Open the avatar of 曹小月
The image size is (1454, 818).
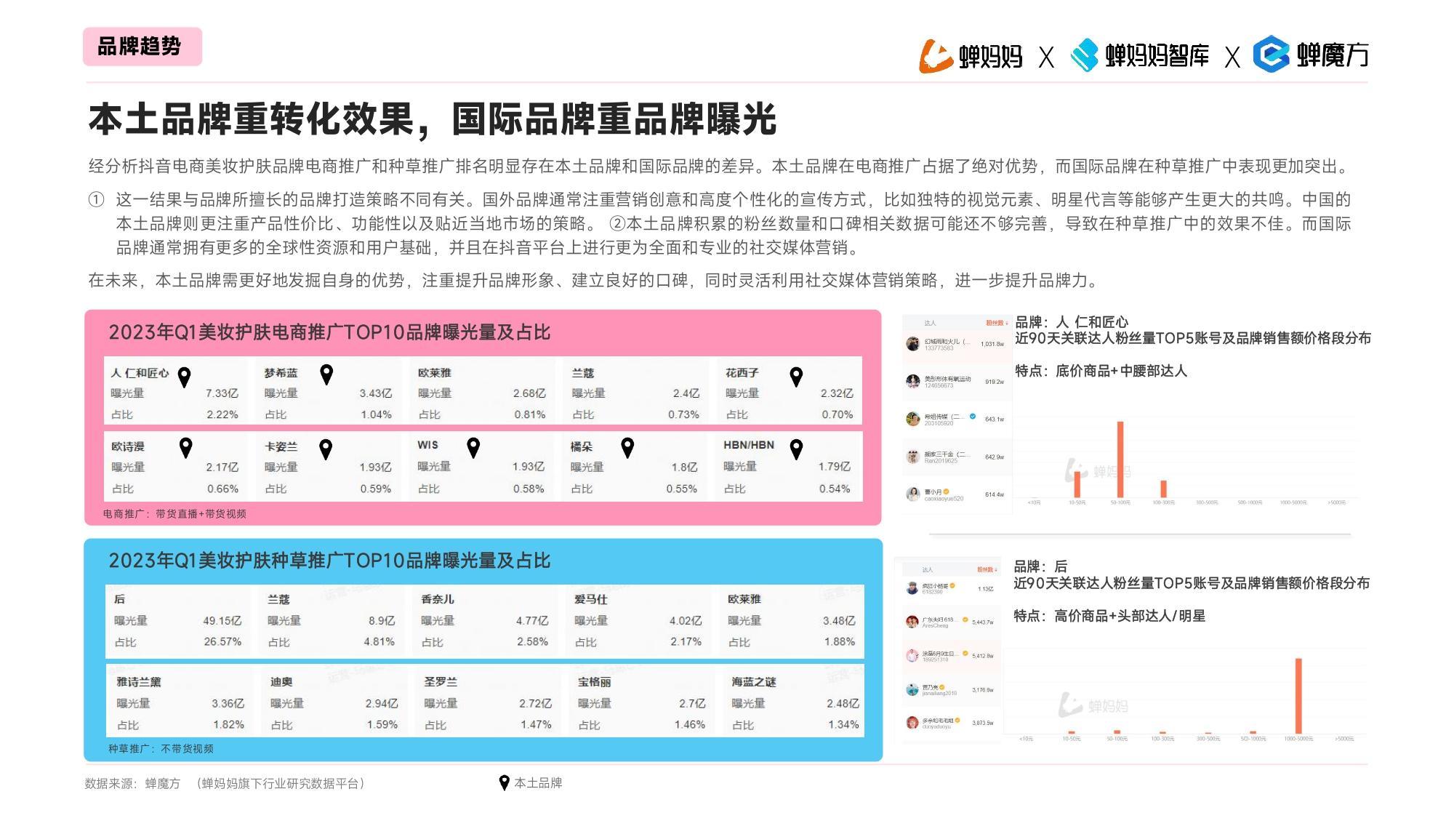[913, 494]
